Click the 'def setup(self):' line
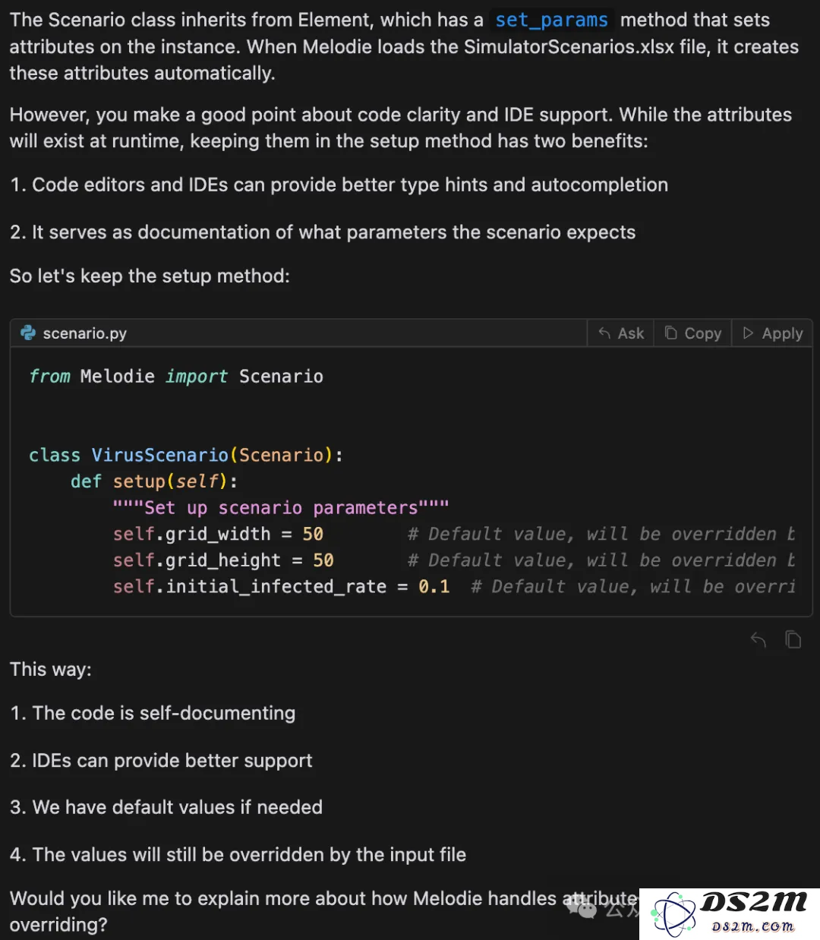Viewport: 820px width, 940px height. click(154, 481)
